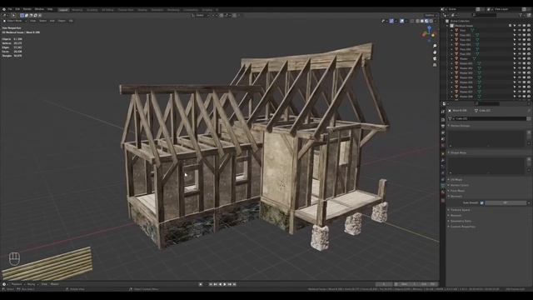Enable the Auto Smooth checkbox
Viewport: 533px width, 300px height.
[481, 202]
